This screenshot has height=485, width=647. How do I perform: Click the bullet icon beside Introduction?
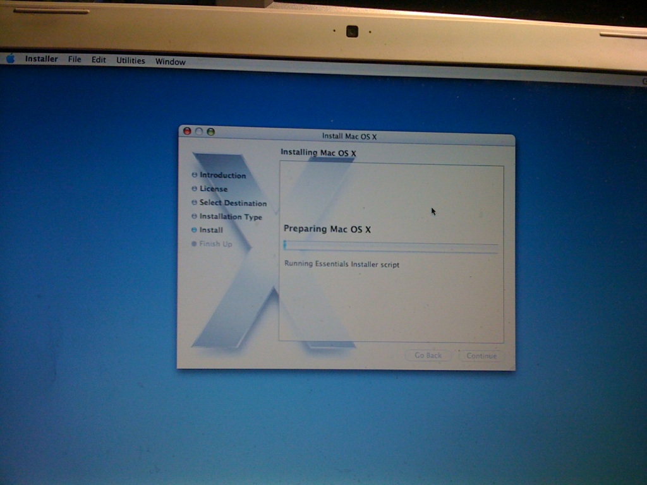point(195,175)
